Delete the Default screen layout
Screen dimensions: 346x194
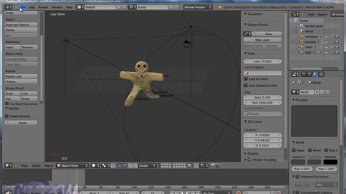coord(124,7)
